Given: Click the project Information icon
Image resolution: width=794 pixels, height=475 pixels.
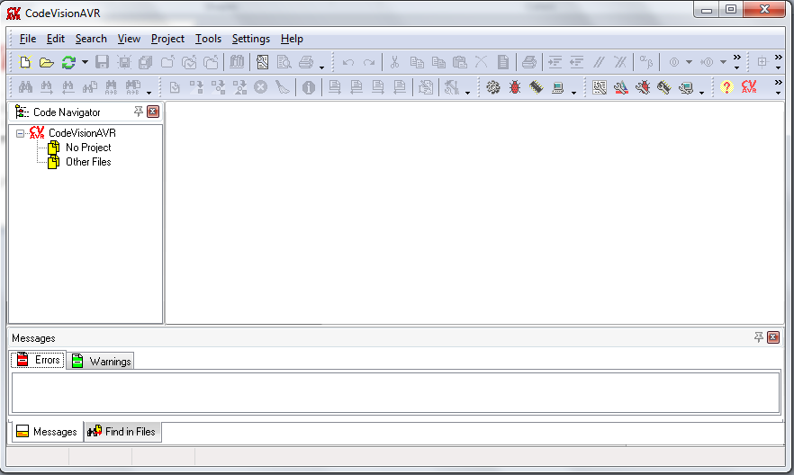Looking at the screenshot, I should coord(309,87).
